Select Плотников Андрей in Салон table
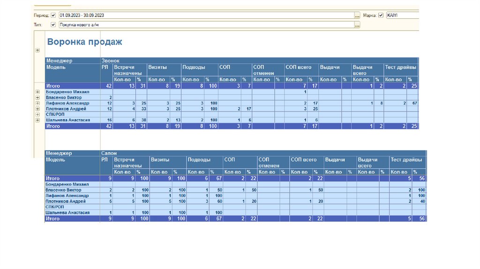Viewport: 480px width, 269px height. 65,202
